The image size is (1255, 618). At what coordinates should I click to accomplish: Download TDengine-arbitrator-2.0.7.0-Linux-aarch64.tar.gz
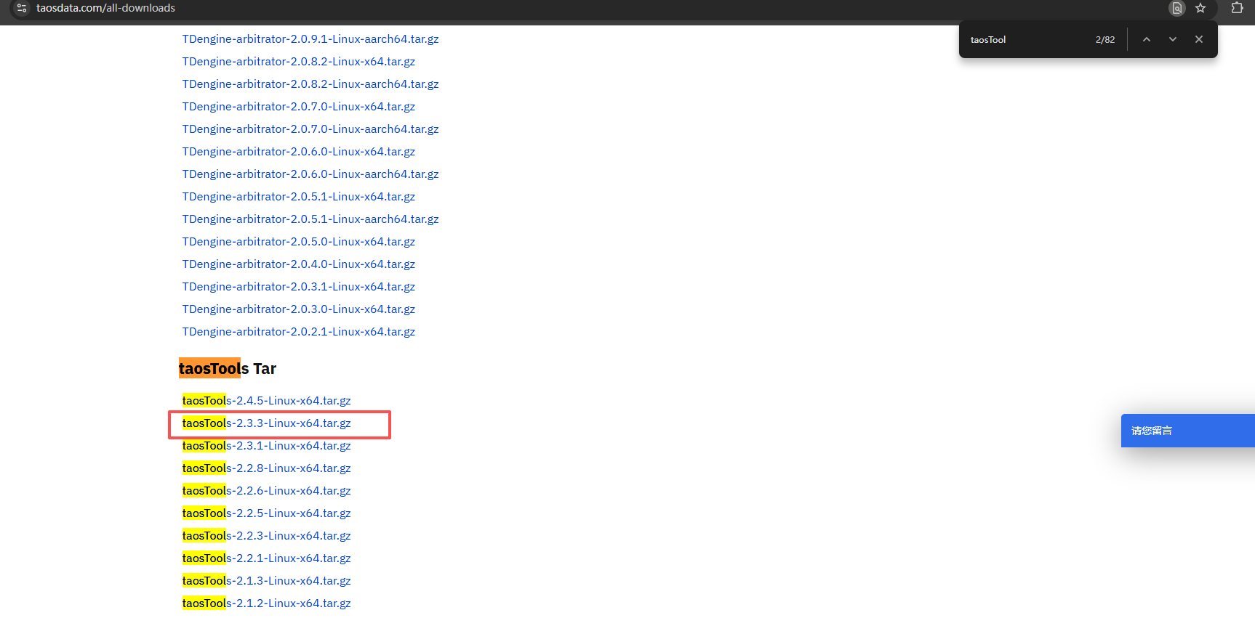310,129
